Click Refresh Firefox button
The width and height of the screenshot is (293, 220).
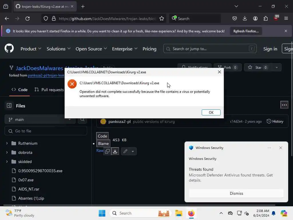coord(246,31)
